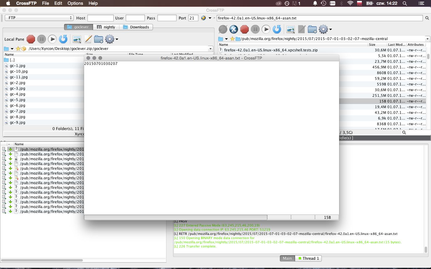Image resolution: width=431 pixels, height=269 pixels.
Task: Pause the local pane operation
Action: 42,39
